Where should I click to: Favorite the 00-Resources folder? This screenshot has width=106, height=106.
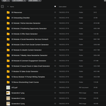(x=55, y=12)
